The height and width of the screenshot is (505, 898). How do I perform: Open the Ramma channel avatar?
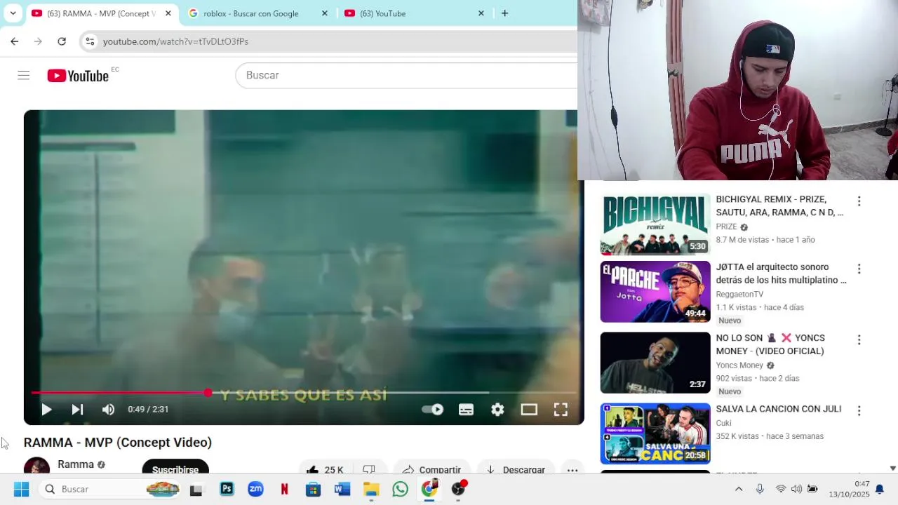pos(36,466)
